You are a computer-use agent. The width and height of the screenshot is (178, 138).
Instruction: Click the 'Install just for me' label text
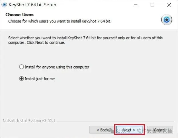tap(40, 79)
